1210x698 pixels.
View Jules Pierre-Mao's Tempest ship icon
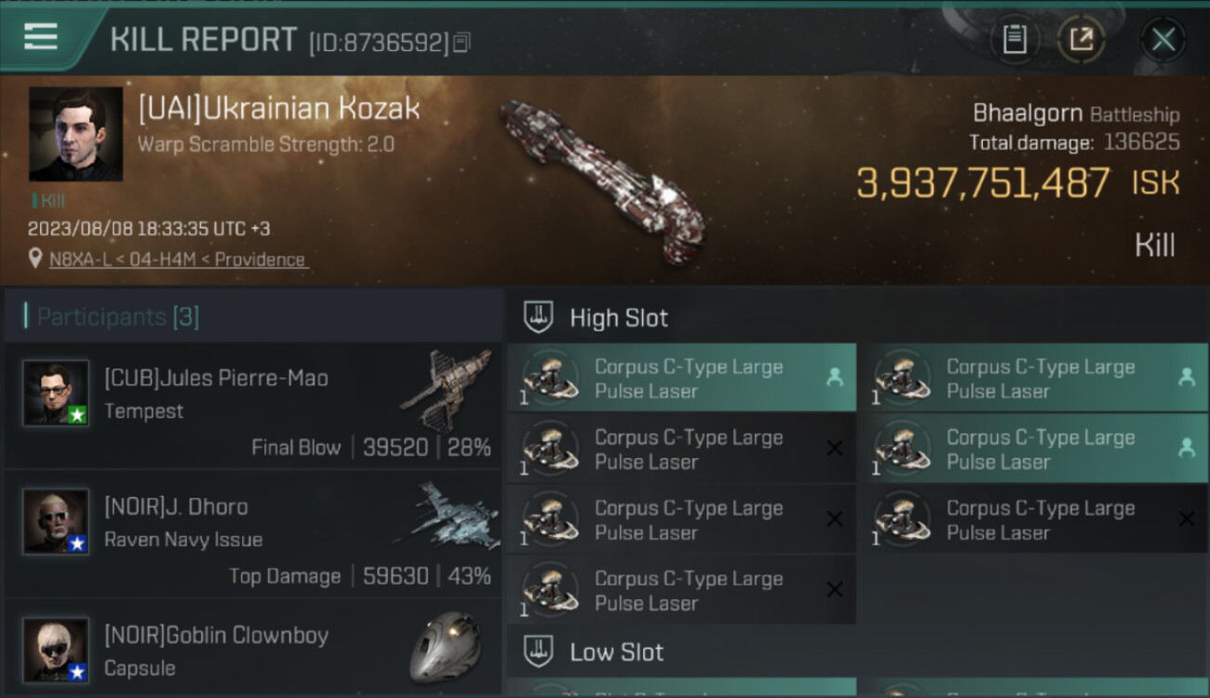tap(447, 389)
